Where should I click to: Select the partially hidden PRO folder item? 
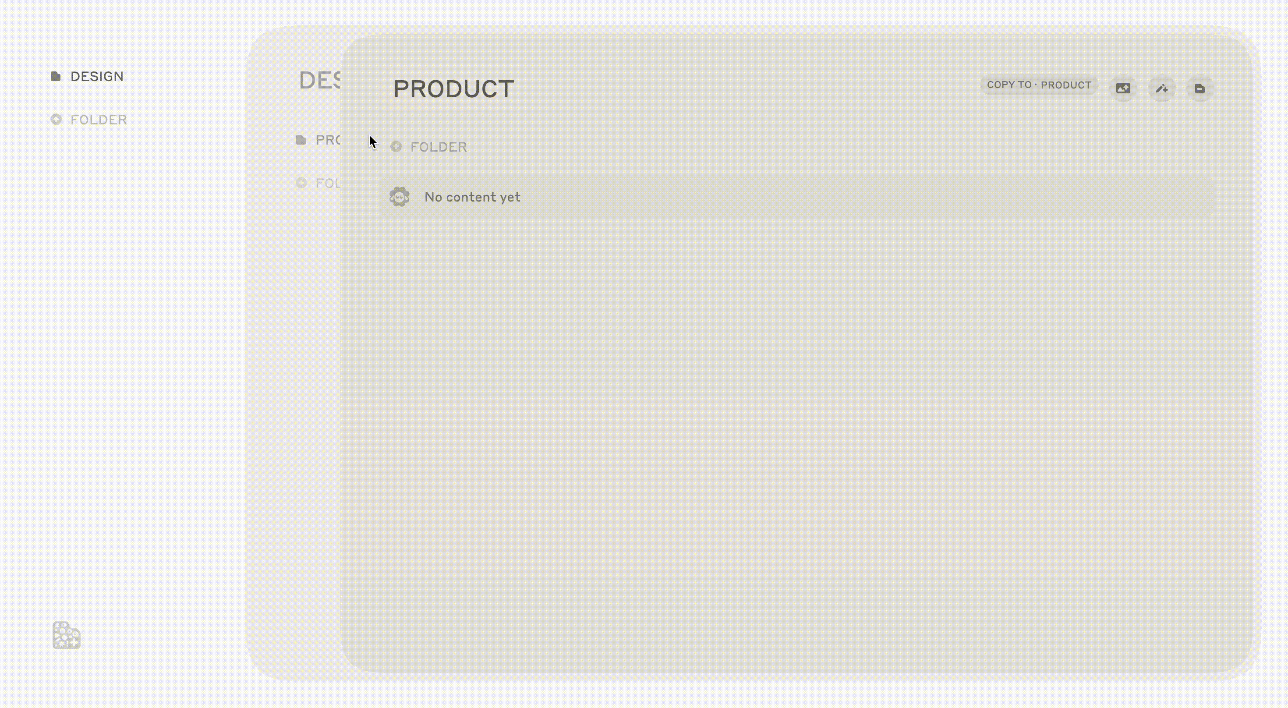click(318, 140)
